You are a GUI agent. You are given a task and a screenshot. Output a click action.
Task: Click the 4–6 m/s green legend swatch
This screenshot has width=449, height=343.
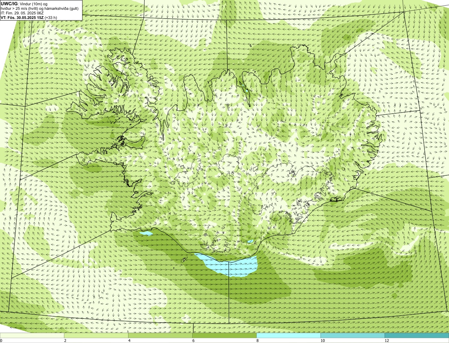[161, 335]
